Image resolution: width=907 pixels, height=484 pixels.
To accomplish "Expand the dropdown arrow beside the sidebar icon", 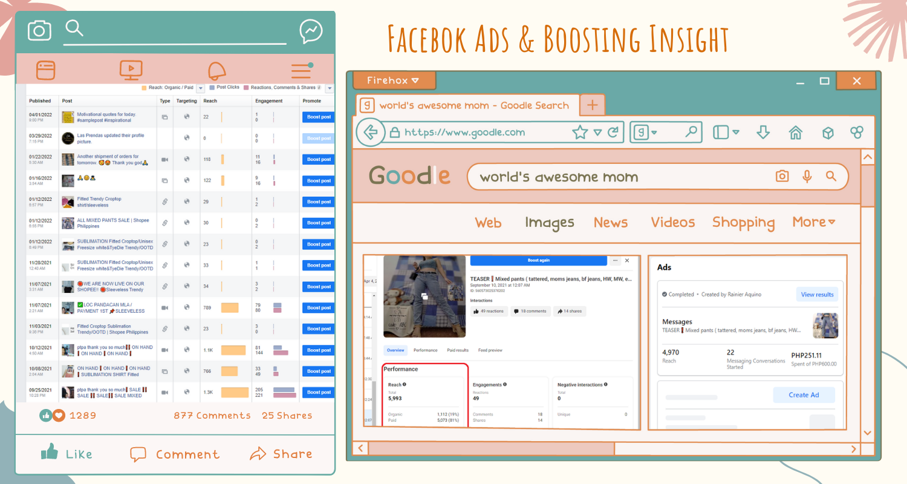I will [x=736, y=132].
